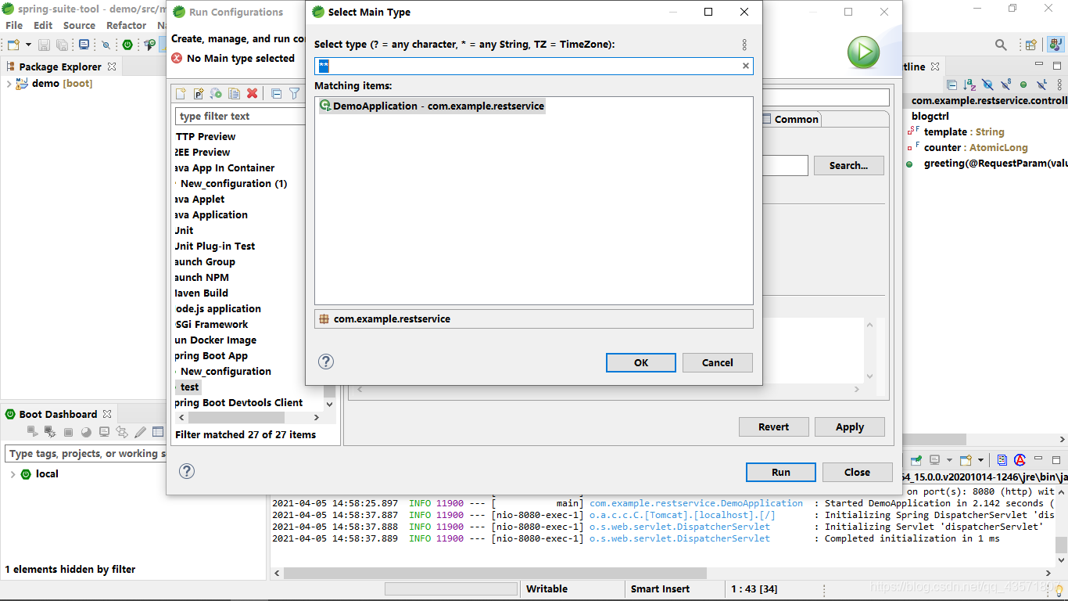The image size is (1068, 601).
Task: Toggle Sort alphabetically in Outline
Action: click(x=969, y=84)
